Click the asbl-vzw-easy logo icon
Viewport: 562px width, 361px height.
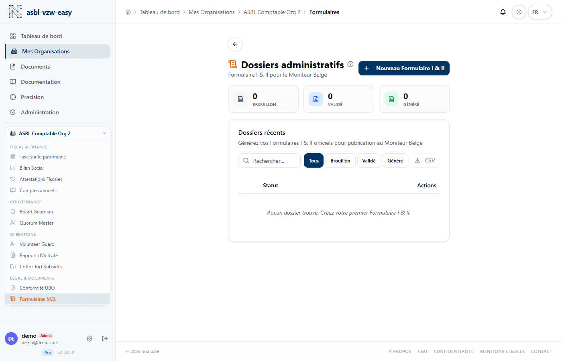[x=15, y=12]
